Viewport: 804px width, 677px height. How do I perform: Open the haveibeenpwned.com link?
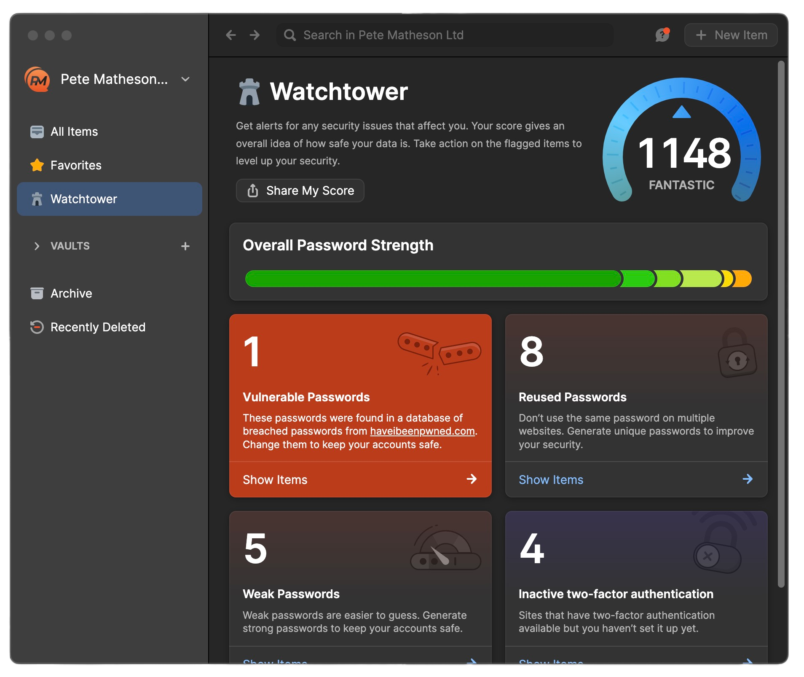point(422,431)
